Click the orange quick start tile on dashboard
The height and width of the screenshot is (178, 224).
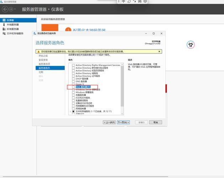click(50, 27)
